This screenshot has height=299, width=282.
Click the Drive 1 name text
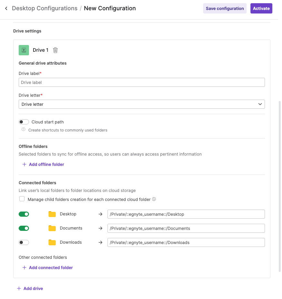pos(41,50)
